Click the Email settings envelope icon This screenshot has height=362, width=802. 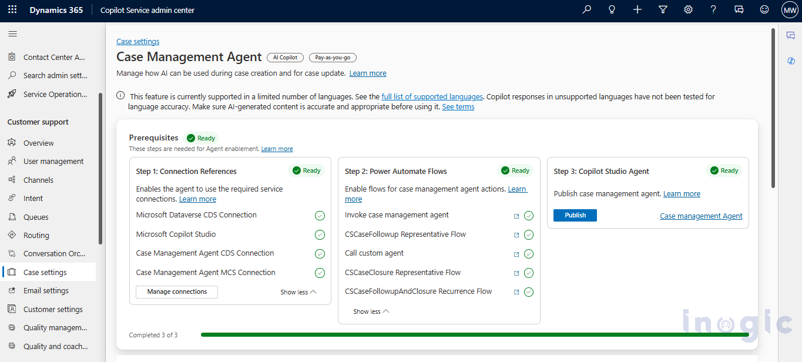[x=12, y=290]
